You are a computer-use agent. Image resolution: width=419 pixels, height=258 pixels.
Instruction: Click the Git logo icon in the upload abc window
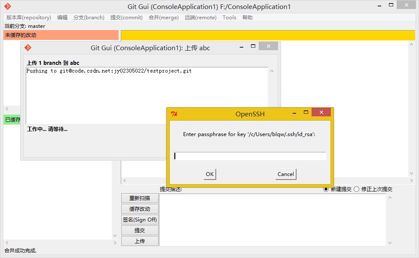(28, 48)
